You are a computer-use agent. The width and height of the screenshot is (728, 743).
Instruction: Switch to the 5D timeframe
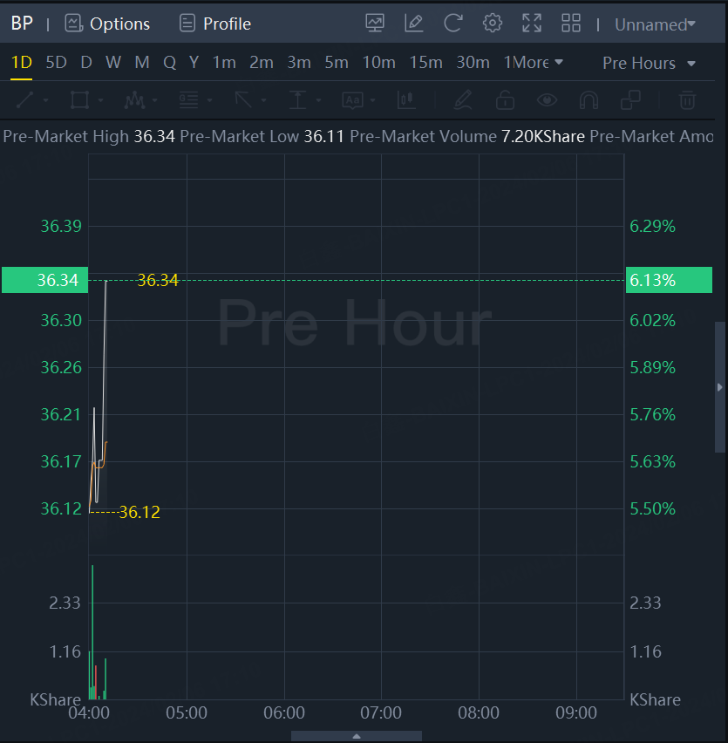coord(56,62)
